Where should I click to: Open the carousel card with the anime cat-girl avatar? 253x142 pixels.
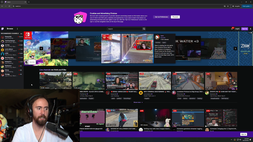pos(214,49)
